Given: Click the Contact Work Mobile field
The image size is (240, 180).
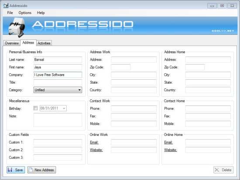Looking at the screenshot, I should (x=134, y=124).
